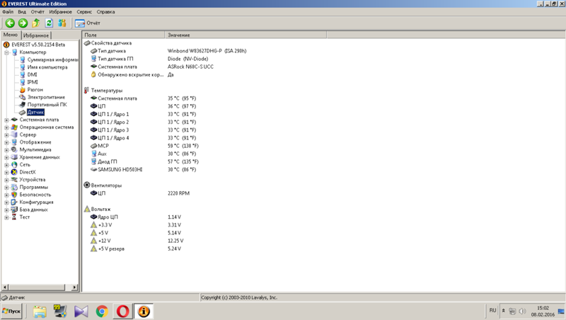The image size is (566, 320).
Task: Switch to the Избранное tab in sidebar
Action: pyautogui.click(x=36, y=35)
